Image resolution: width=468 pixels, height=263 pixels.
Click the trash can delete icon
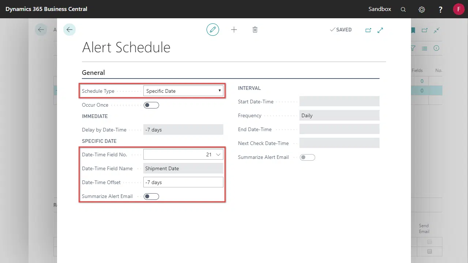pyautogui.click(x=255, y=30)
